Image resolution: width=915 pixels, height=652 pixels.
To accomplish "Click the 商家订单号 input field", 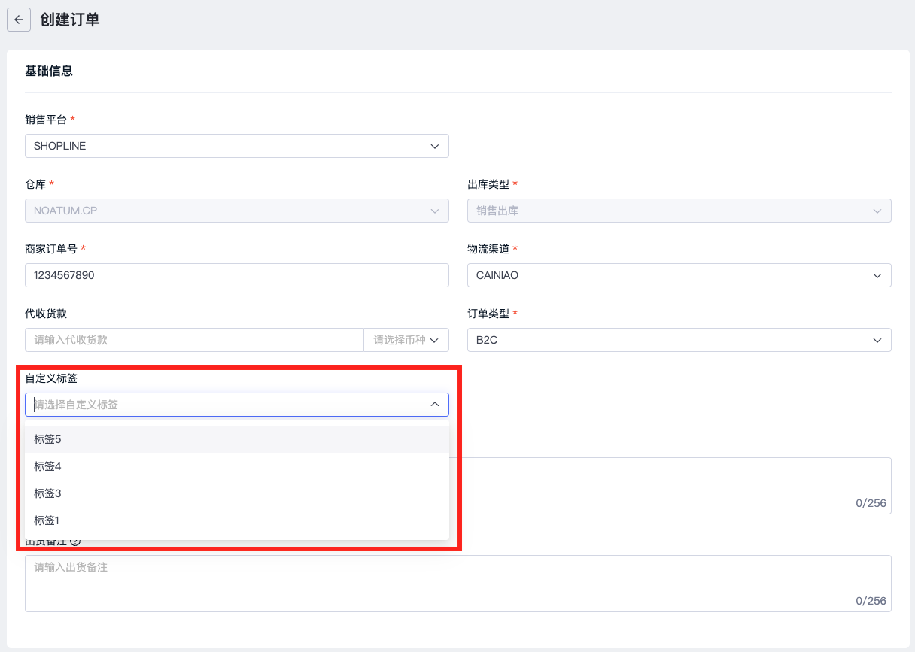I will [x=237, y=275].
